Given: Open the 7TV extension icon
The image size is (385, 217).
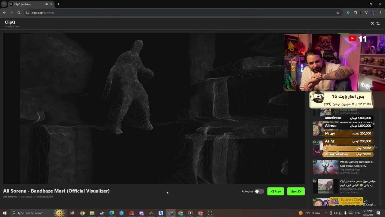Looking at the screenshot, I should pyautogui.click(x=348, y=13).
